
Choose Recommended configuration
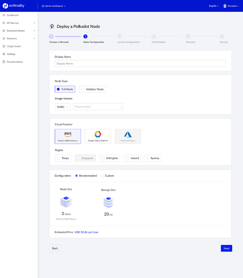(x=86, y=176)
